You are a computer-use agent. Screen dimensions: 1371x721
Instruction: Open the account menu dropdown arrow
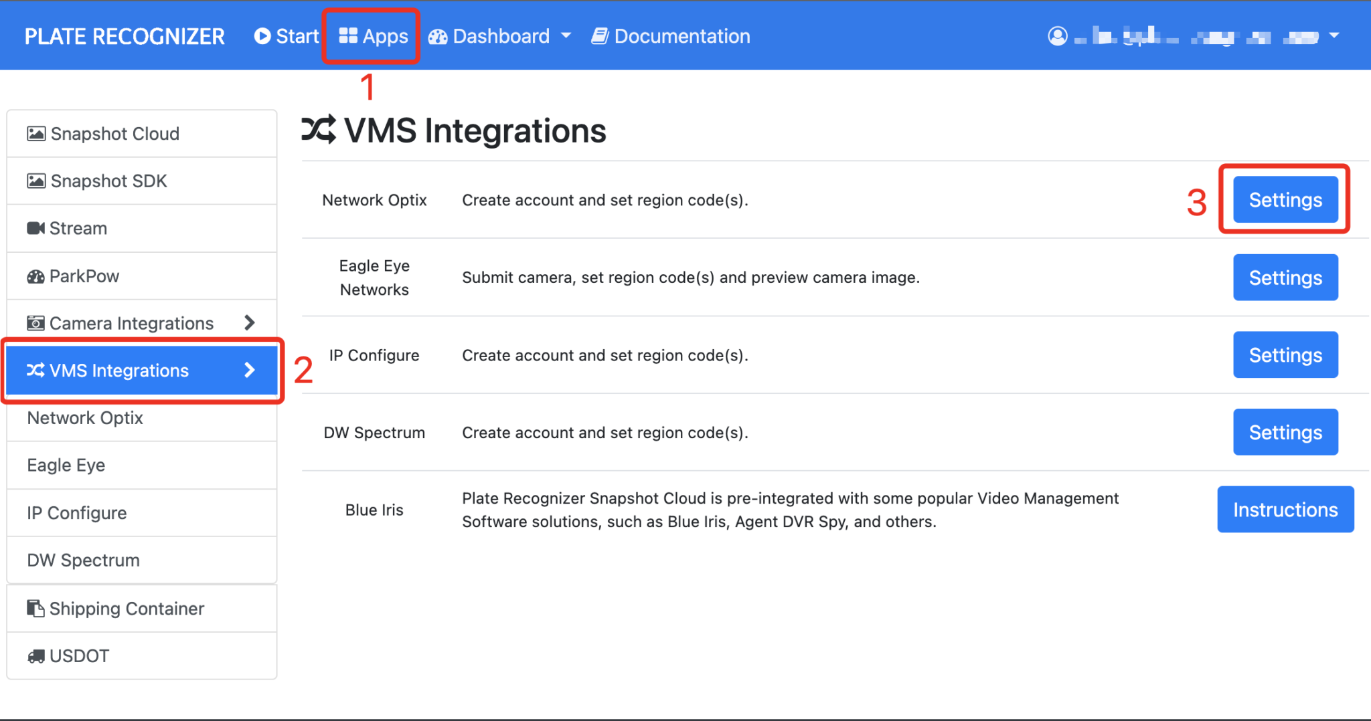point(1334,35)
